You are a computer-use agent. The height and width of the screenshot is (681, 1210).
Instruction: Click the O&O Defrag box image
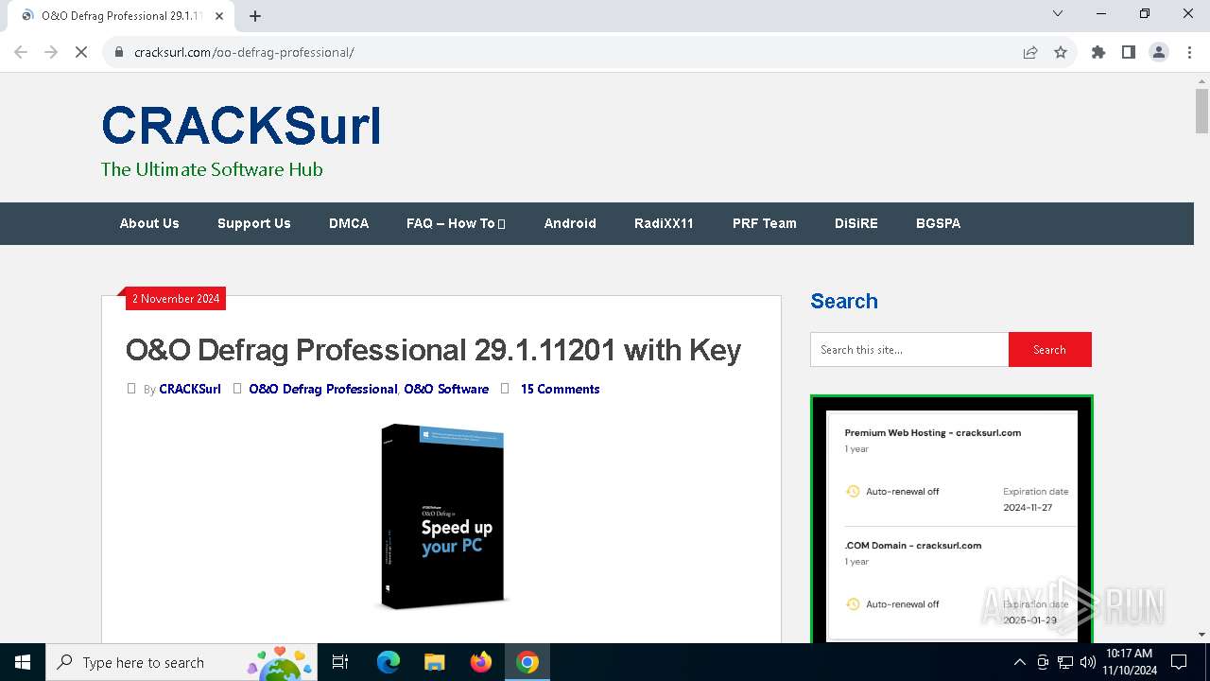point(441,516)
